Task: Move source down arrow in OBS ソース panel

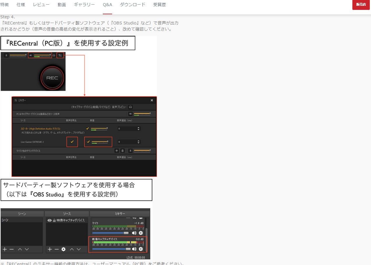Action: 79,249
